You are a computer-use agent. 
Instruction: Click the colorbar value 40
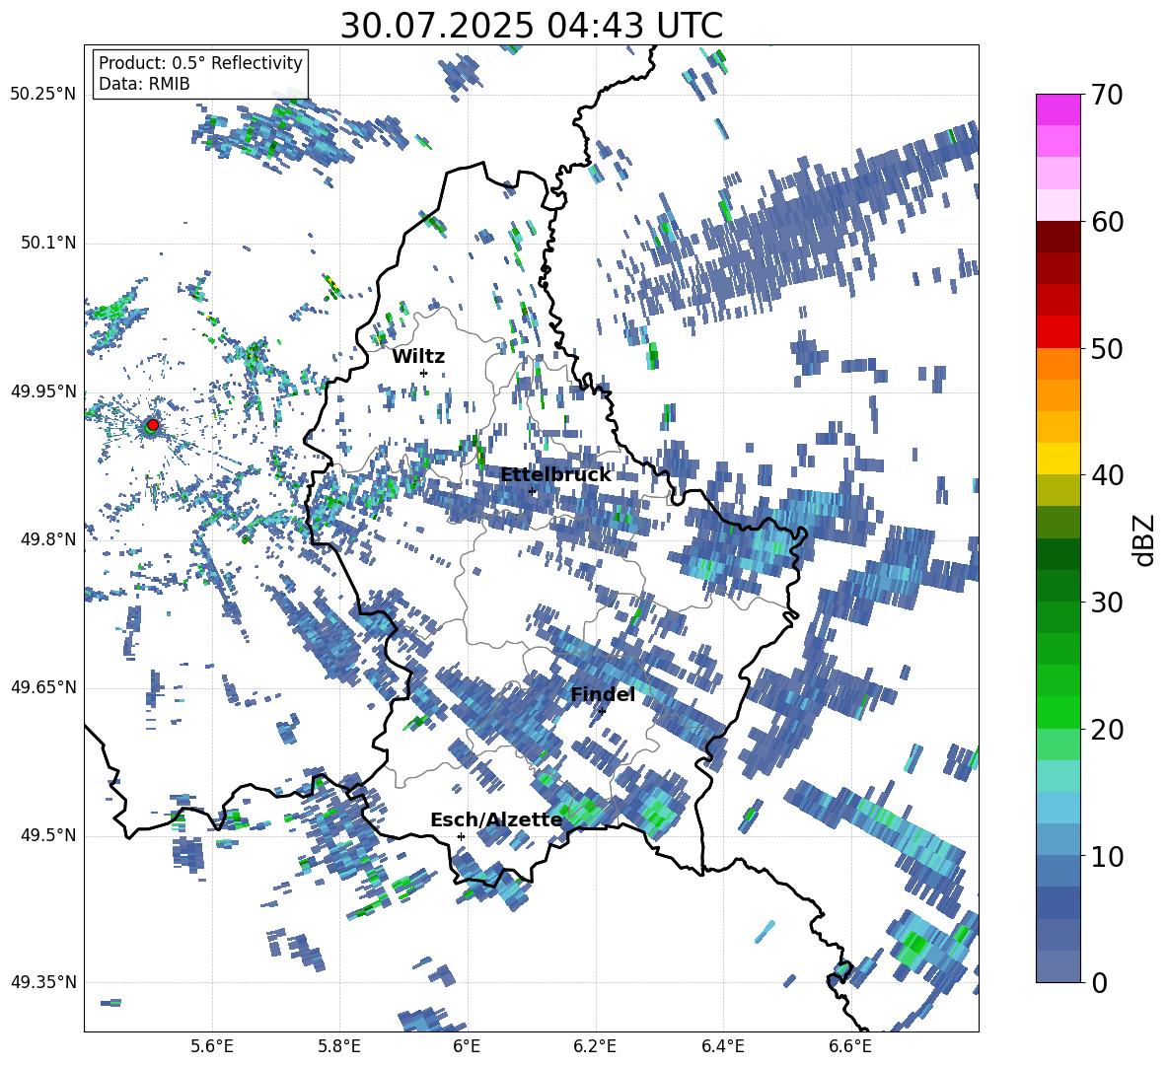pyautogui.click(x=1108, y=475)
